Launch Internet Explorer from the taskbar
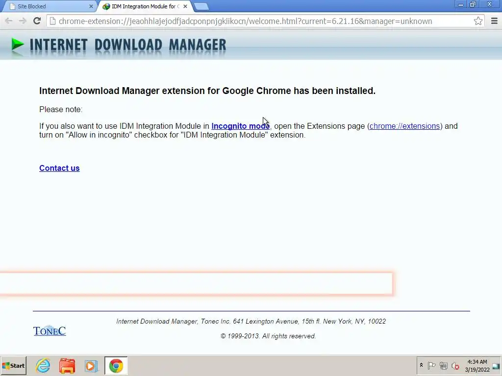502x376 pixels. (43, 366)
